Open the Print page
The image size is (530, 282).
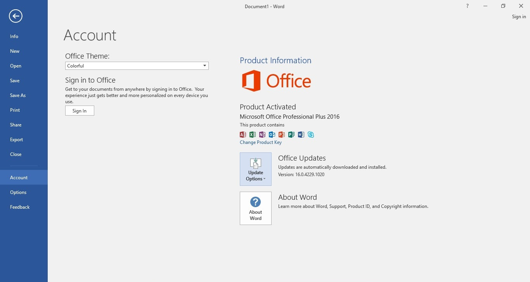24,110
